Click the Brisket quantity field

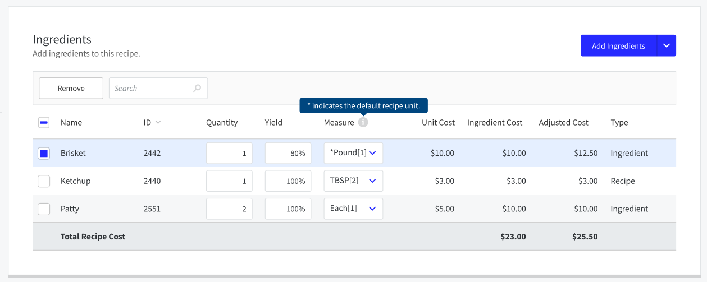coord(229,153)
